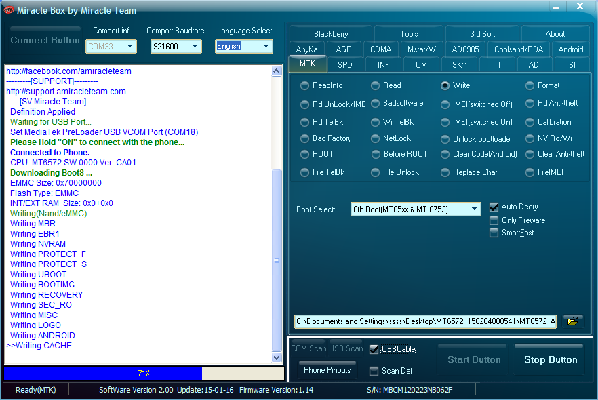Click the log scroll up arrow
Screen dimensions: 598x400
[276, 71]
